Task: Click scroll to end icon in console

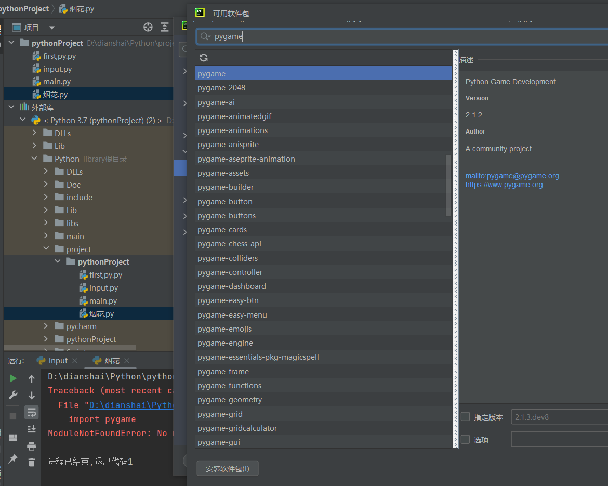Action: [x=32, y=429]
